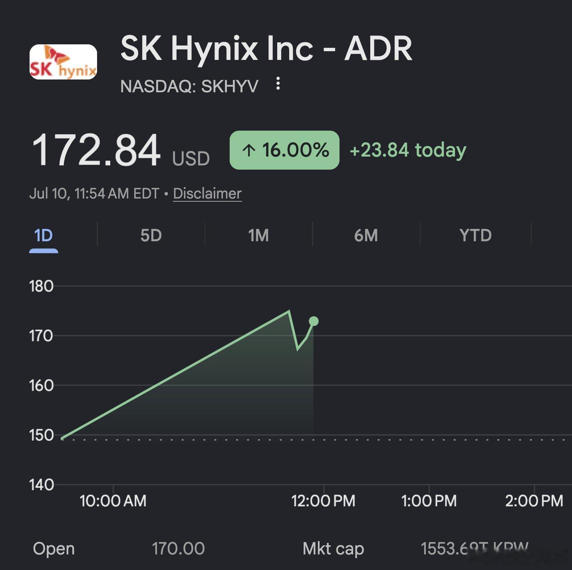This screenshot has height=570, width=572.
Task: Click the 160 y-axis label
Action: [41, 385]
